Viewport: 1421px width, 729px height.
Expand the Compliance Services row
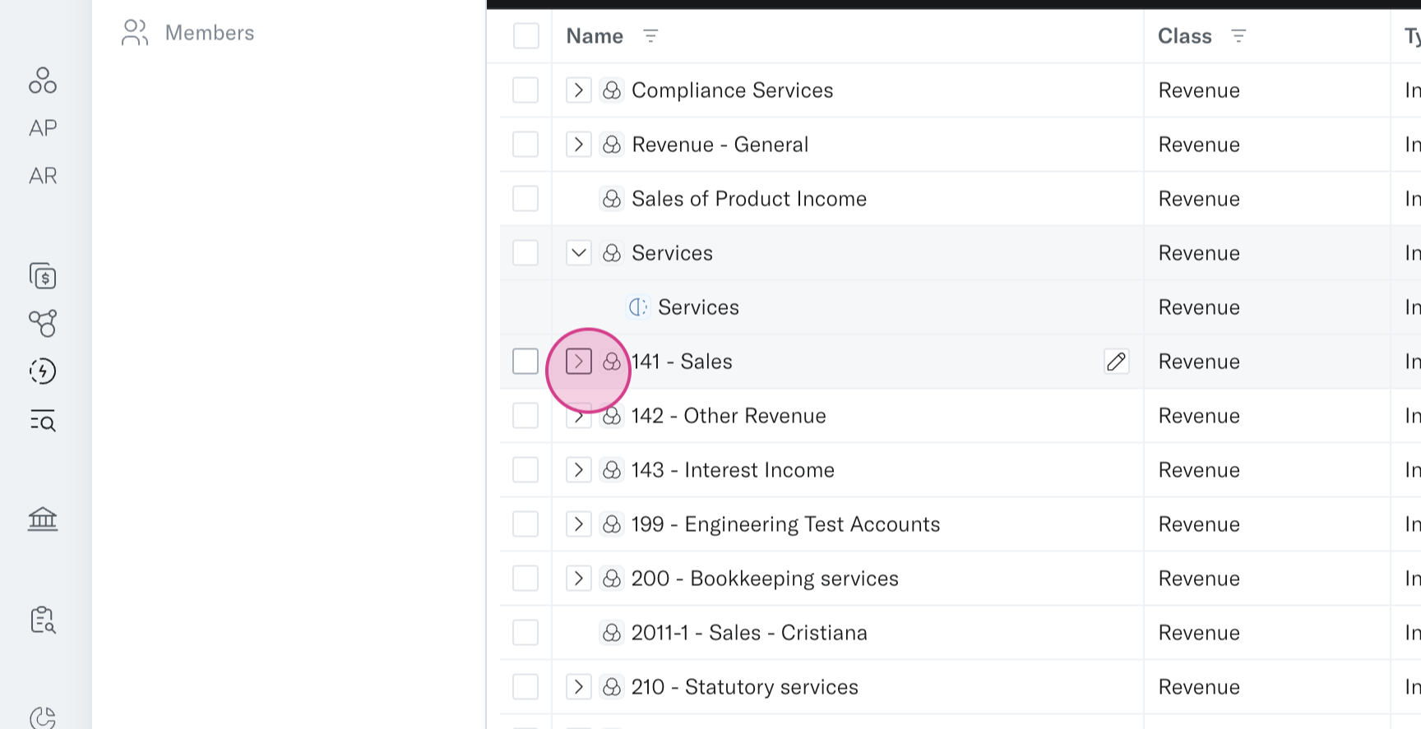pyautogui.click(x=579, y=90)
